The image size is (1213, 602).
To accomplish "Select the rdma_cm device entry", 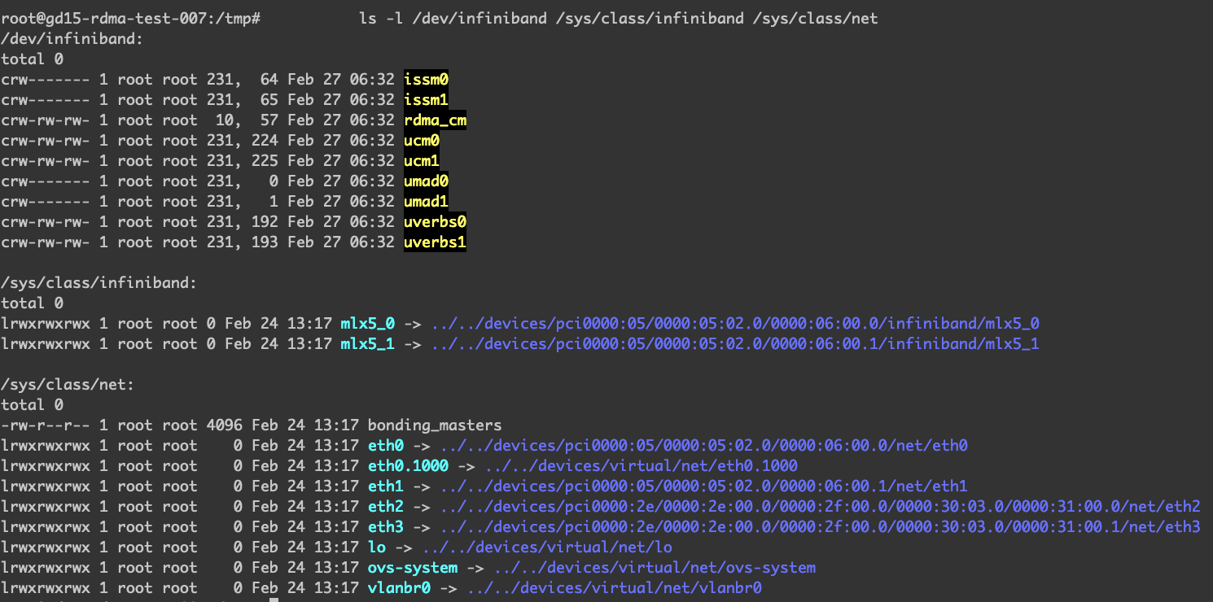I will (435, 120).
